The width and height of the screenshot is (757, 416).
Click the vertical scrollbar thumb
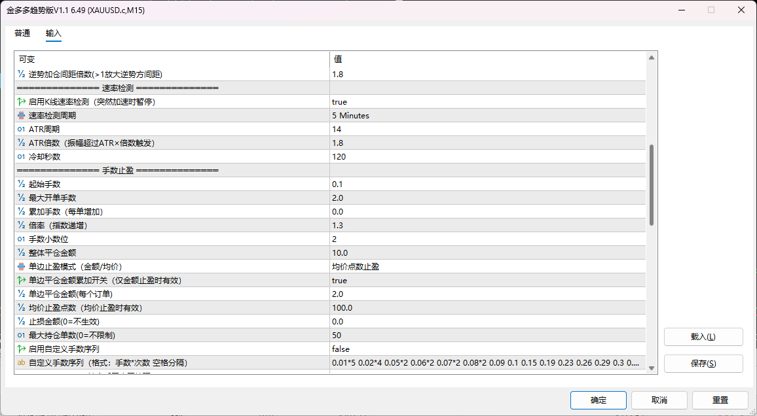[x=652, y=185]
